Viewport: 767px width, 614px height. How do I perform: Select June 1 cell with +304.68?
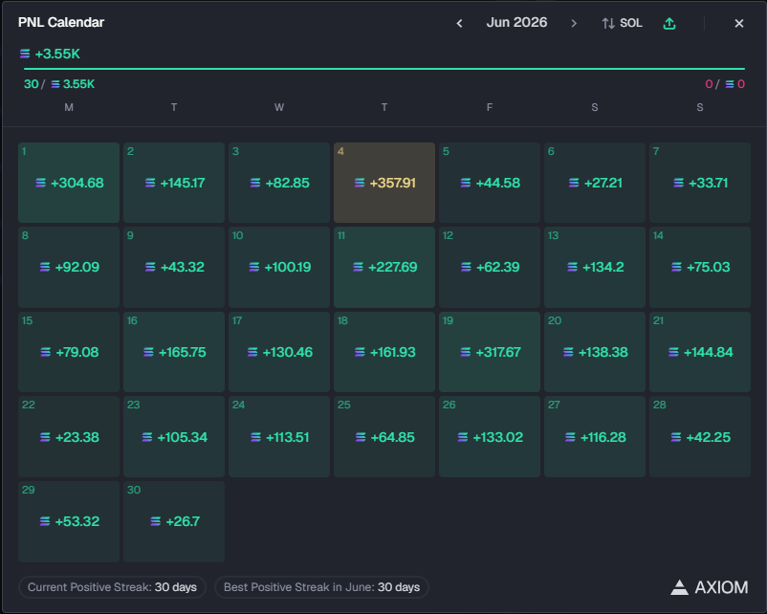[69, 183]
